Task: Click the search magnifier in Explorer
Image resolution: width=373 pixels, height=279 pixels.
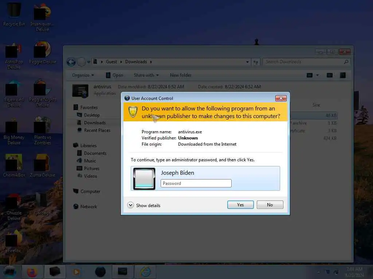Action: point(346,62)
